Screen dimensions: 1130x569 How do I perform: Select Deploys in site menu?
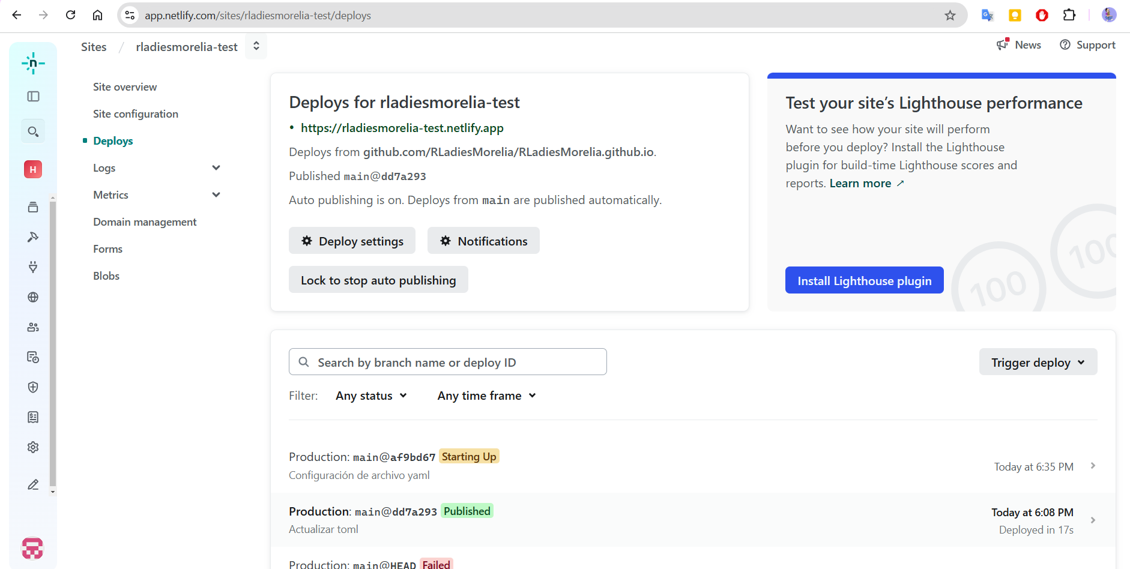(x=113, y=141)
